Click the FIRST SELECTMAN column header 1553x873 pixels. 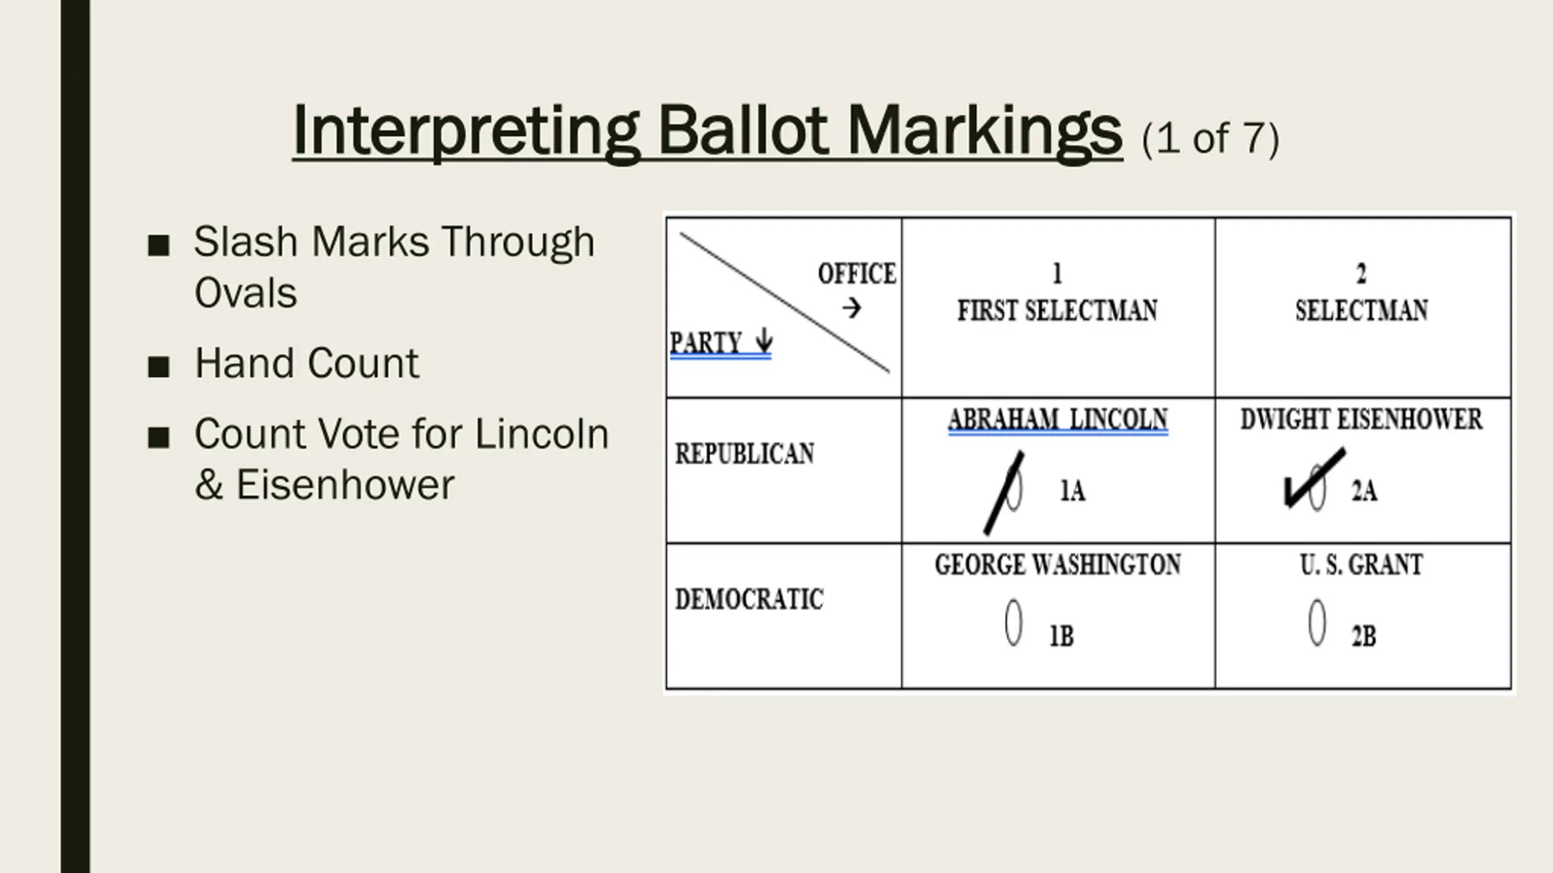click(x=1057, y=311)
